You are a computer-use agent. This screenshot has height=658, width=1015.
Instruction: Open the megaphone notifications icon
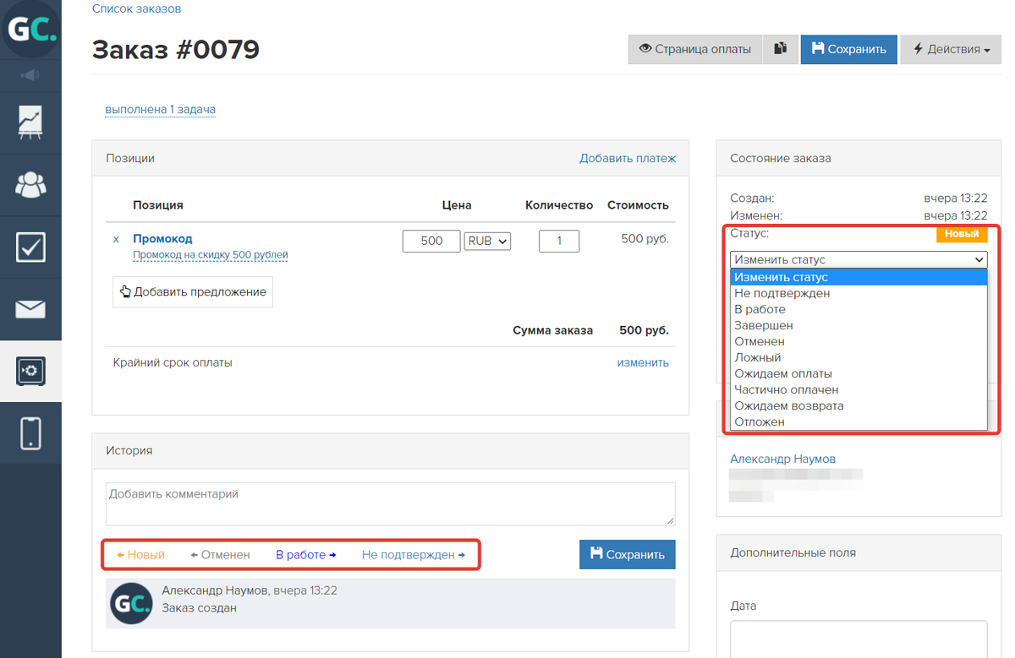tap(30, 76)
